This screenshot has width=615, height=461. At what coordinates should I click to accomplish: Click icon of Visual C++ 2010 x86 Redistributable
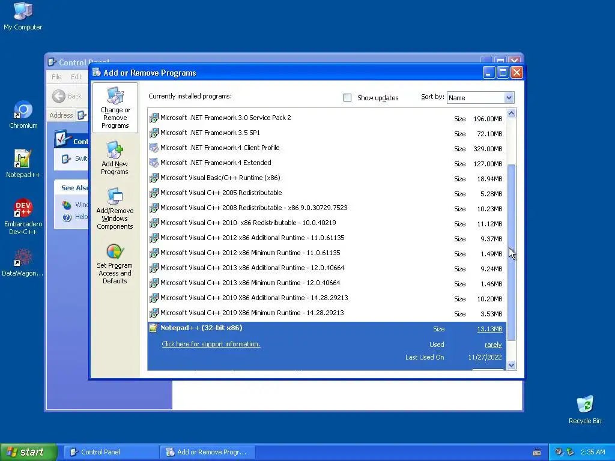click(x=154, y=223)
